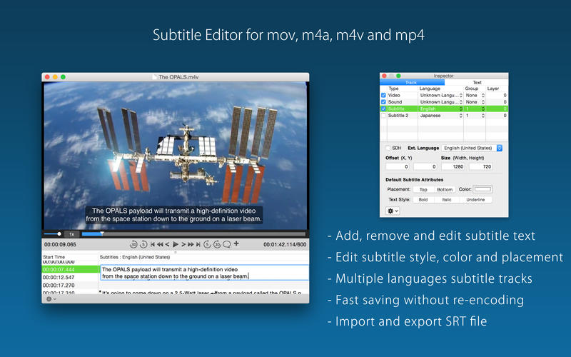
Task: Click the Offset Y input field
Action: click(x=425, y=166)
